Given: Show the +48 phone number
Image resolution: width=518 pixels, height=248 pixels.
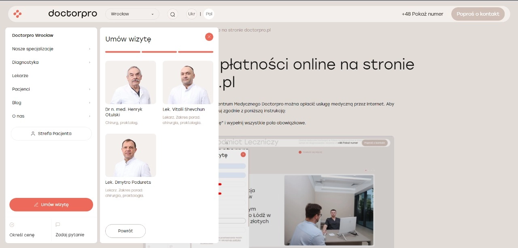Looking at the screenshot, I should point(422,14).
